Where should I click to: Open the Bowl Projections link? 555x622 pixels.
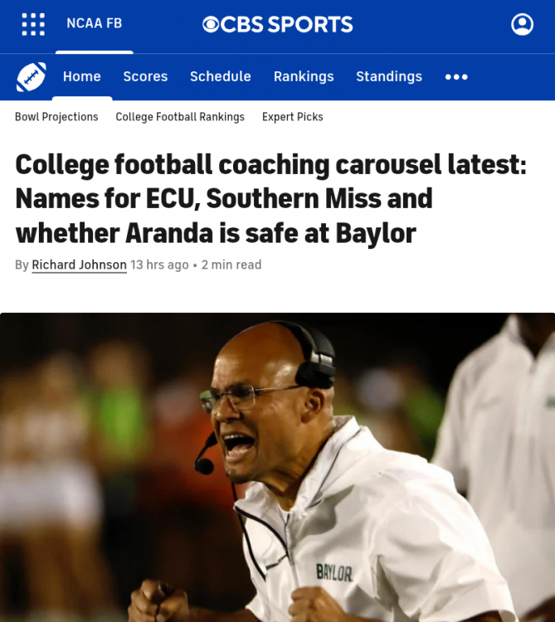pyautogui.click(x=56, y=117)
